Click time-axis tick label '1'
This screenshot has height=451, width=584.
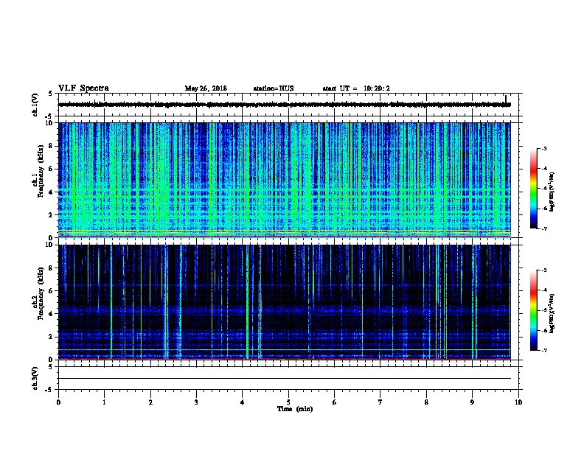[x=104, y=402]
